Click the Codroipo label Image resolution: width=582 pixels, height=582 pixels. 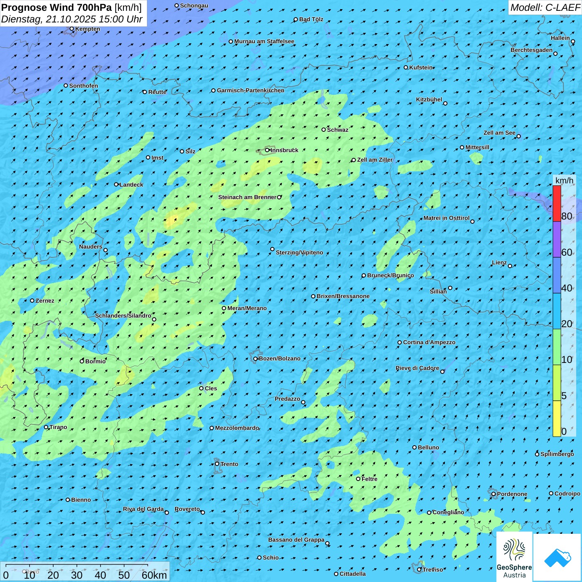coord(567,493)
